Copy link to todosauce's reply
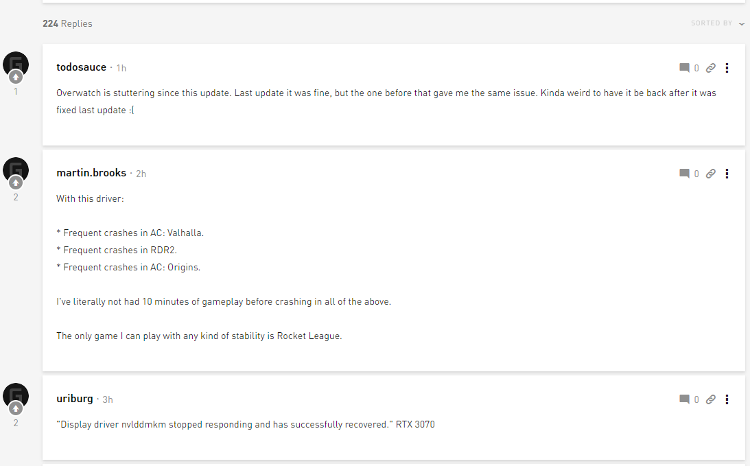The image size is (750, 466). point(711,68)
